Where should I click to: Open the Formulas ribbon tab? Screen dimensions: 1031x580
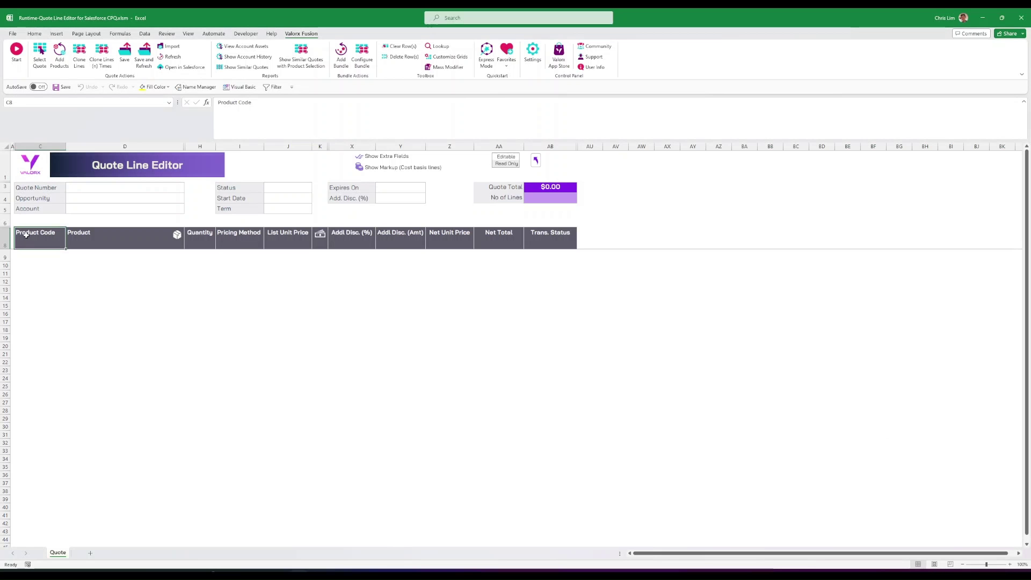click(x=120, y=33)
